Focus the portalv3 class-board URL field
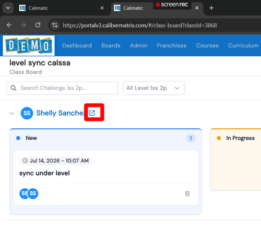261x243 pixels. pyautogui.click(x=140, y=26)
